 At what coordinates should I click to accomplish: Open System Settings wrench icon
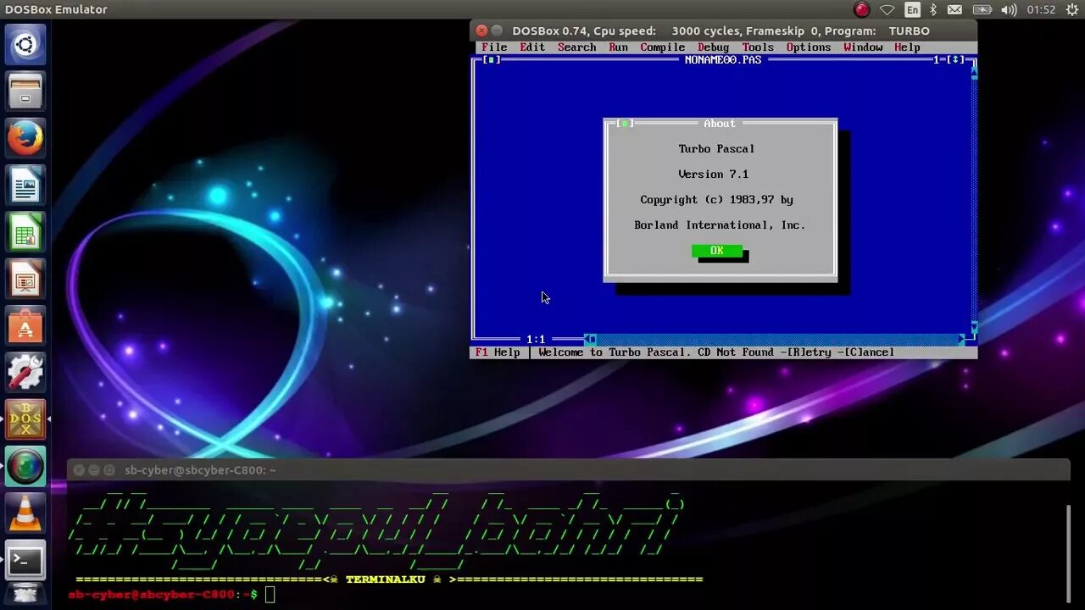[25, 372]
